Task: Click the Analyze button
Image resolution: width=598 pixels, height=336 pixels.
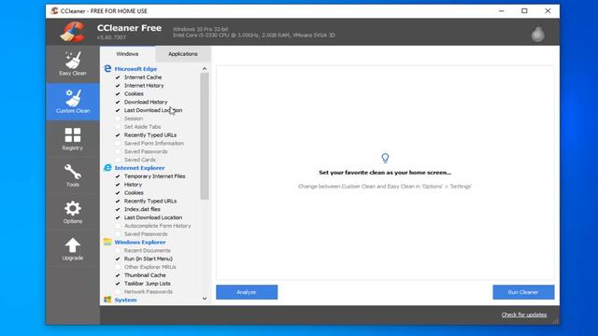Action: coord(247,292)
